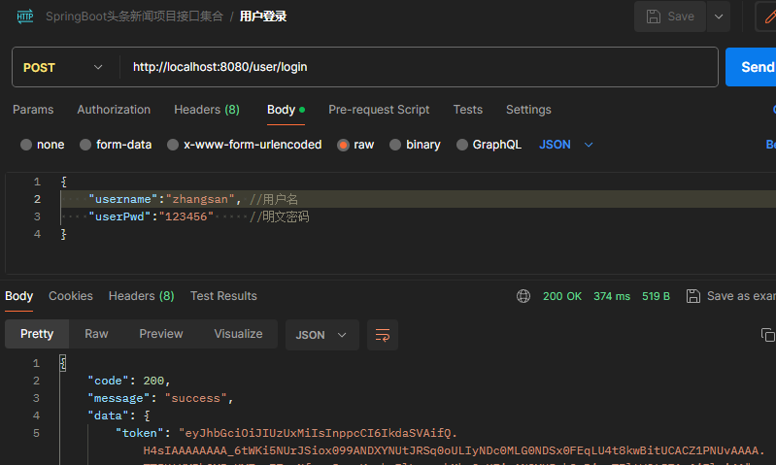This screenshot has height=465, width=776.
Task: Select the x-www-form-urlencoded radio button
Action: (173, 145)
